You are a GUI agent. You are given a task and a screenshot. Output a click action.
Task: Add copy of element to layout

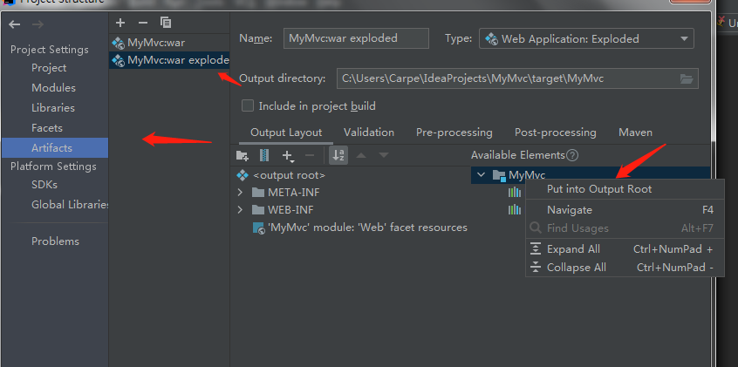coord(288,156)
